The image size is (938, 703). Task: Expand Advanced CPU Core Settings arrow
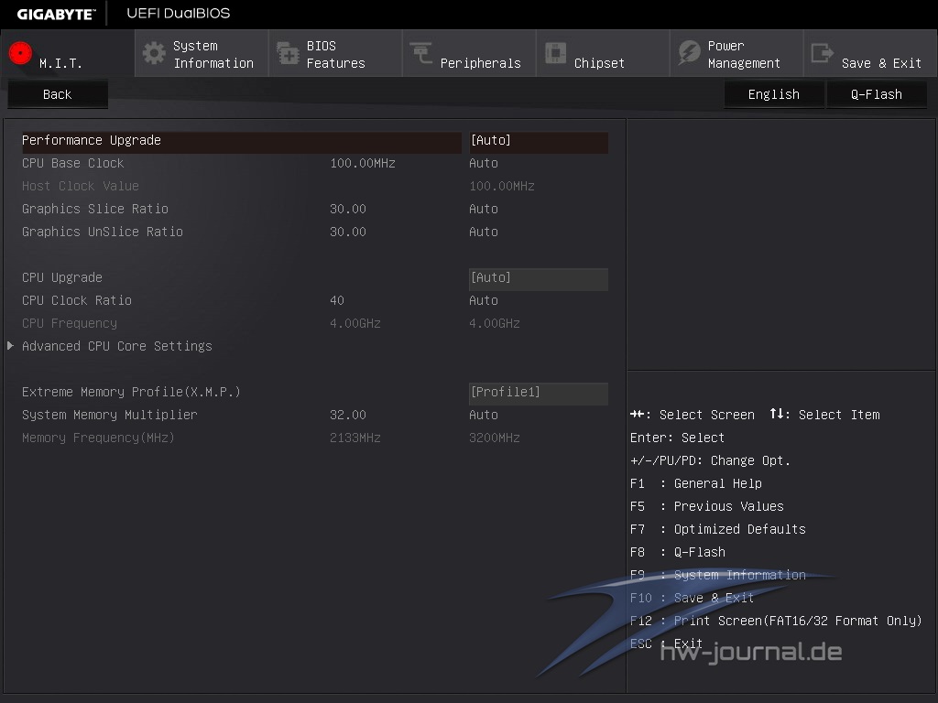click(10, 345)
